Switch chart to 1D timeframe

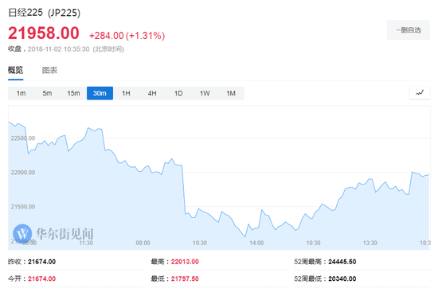(x=178, y=93)
